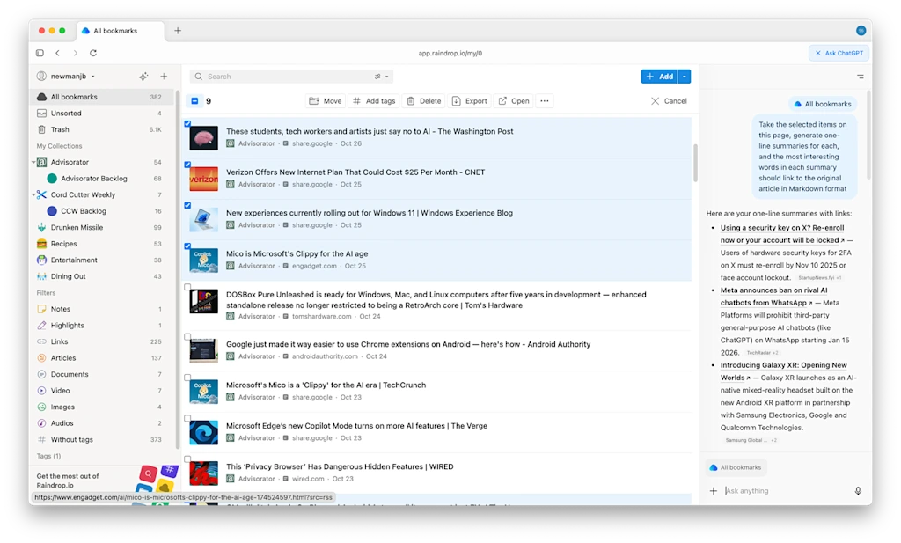Toggle the select-all checkbox near the count

coord(194,100)
